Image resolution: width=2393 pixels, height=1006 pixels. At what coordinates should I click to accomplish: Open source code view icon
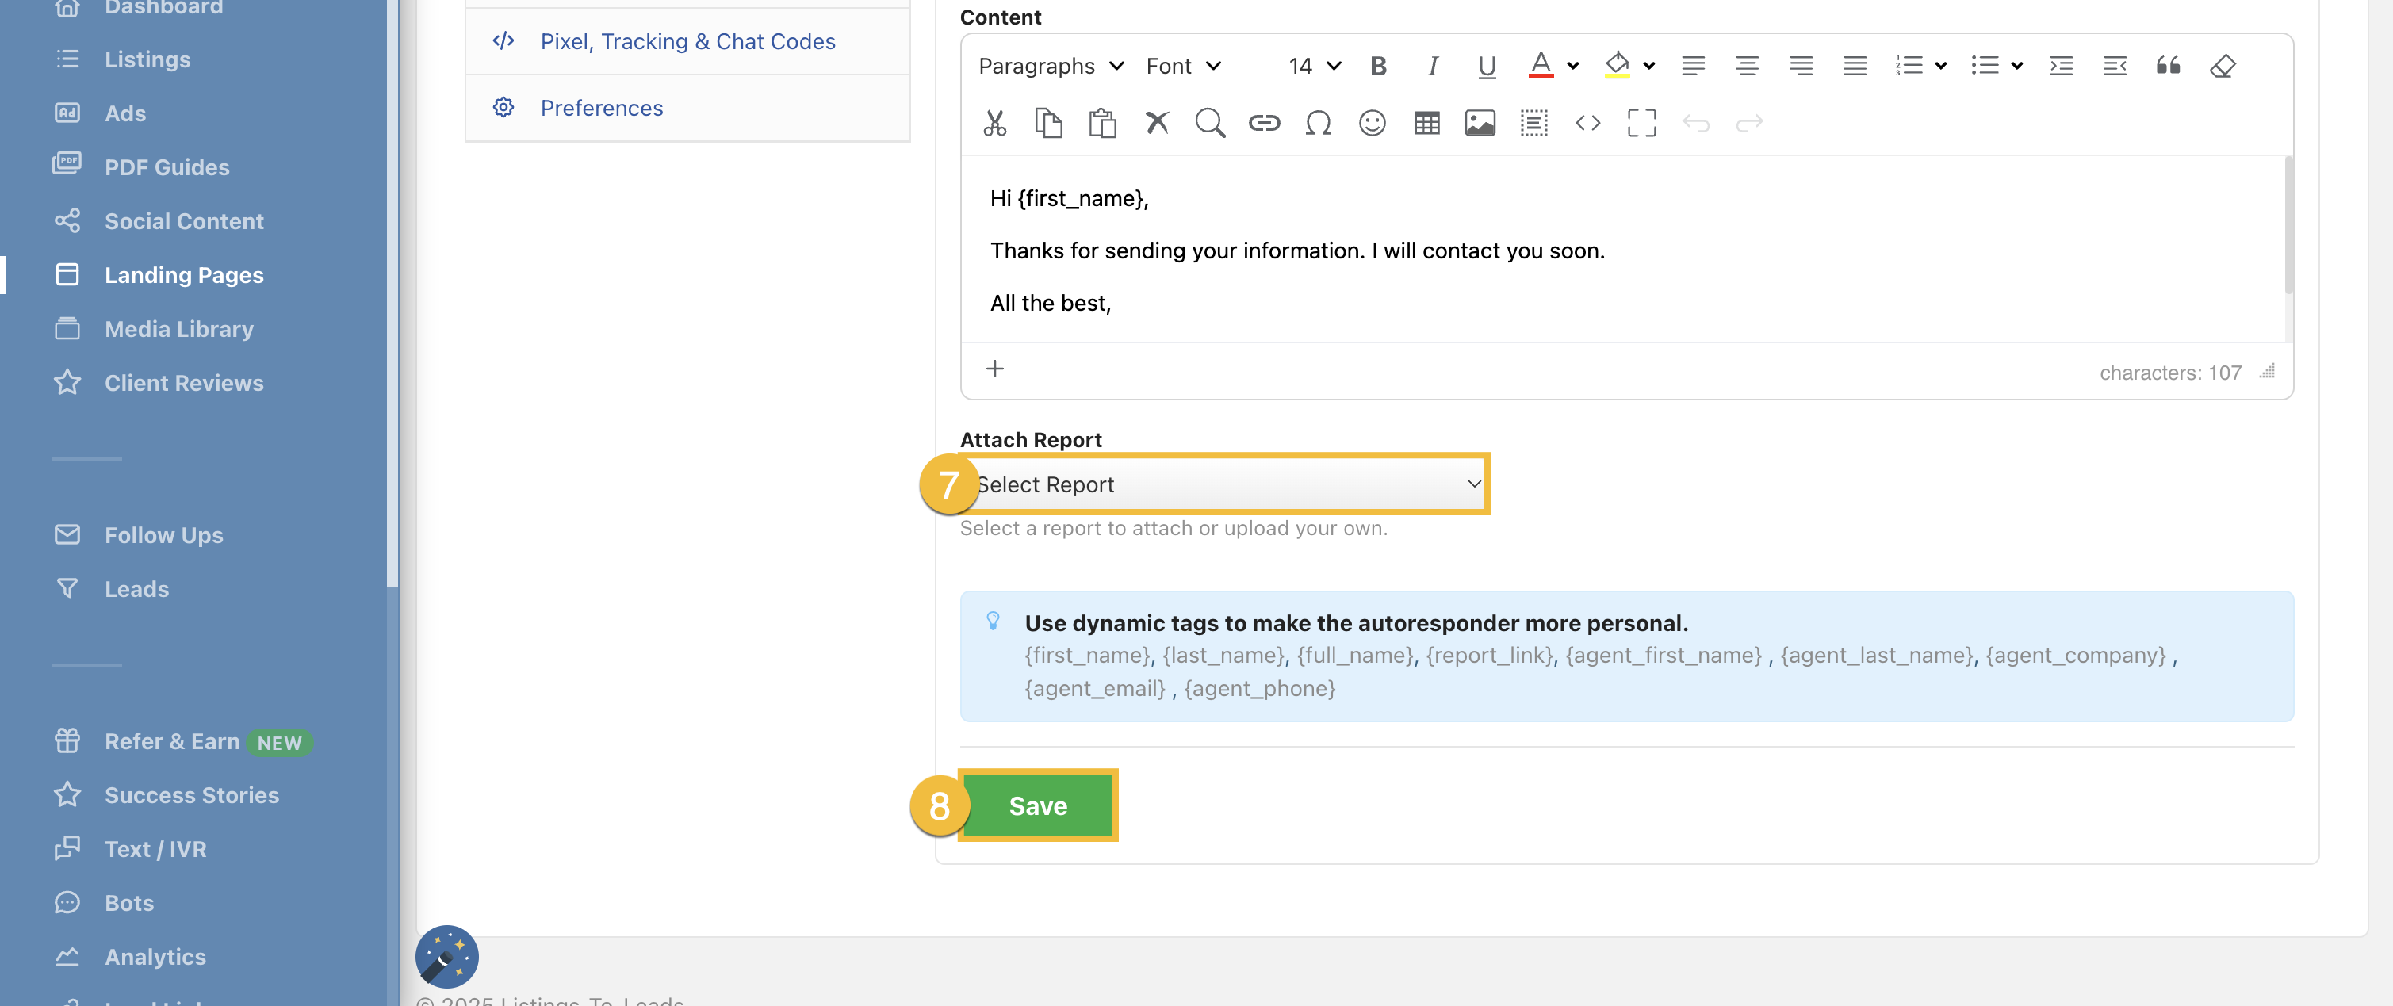click(1587, 123)
